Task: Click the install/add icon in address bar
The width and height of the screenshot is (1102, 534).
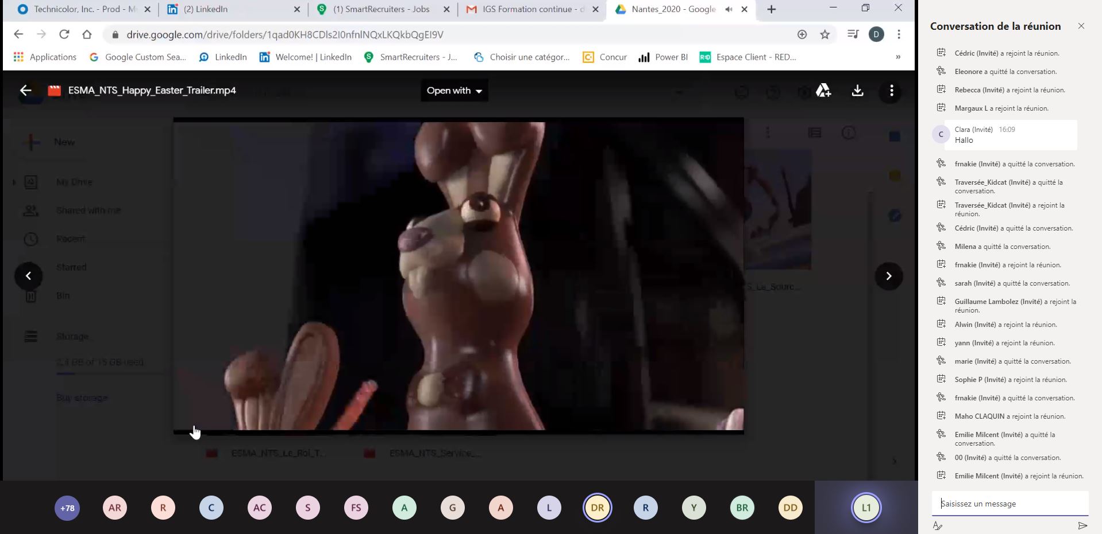Action: tap(802, 34)
